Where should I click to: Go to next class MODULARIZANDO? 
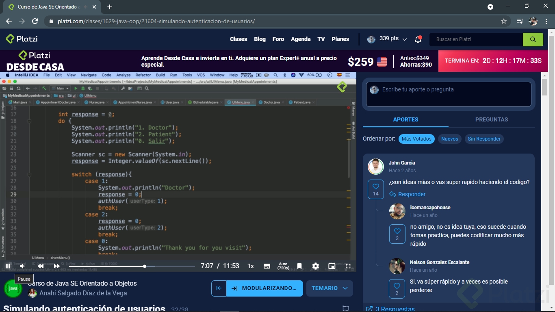(x=265, y=288)
